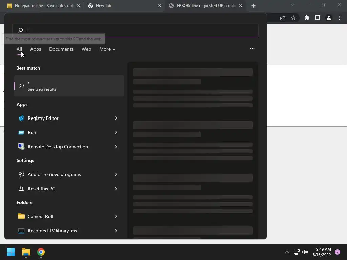This screenshot has width=347, height=260.
Task: Toggle Chrome's side panel icon
Action: [x=318, y=18]
